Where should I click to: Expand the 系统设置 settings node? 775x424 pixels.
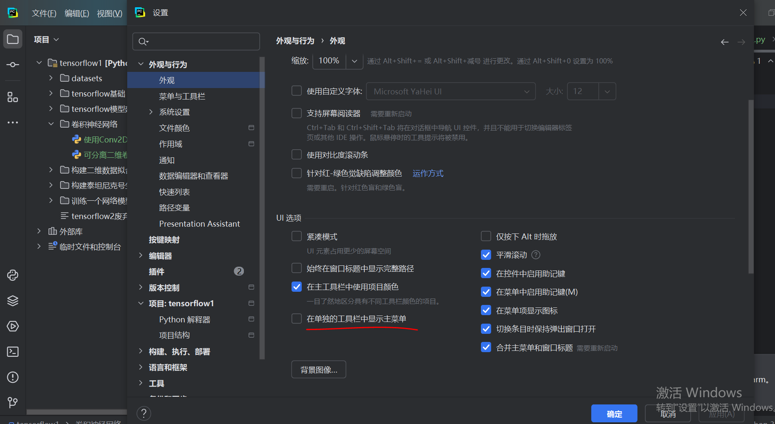click(151, 112)
